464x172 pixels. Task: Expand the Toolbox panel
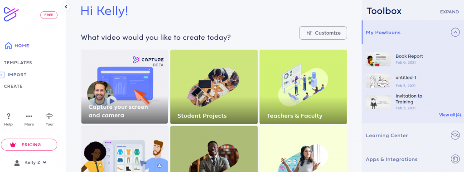click(449, 12)
